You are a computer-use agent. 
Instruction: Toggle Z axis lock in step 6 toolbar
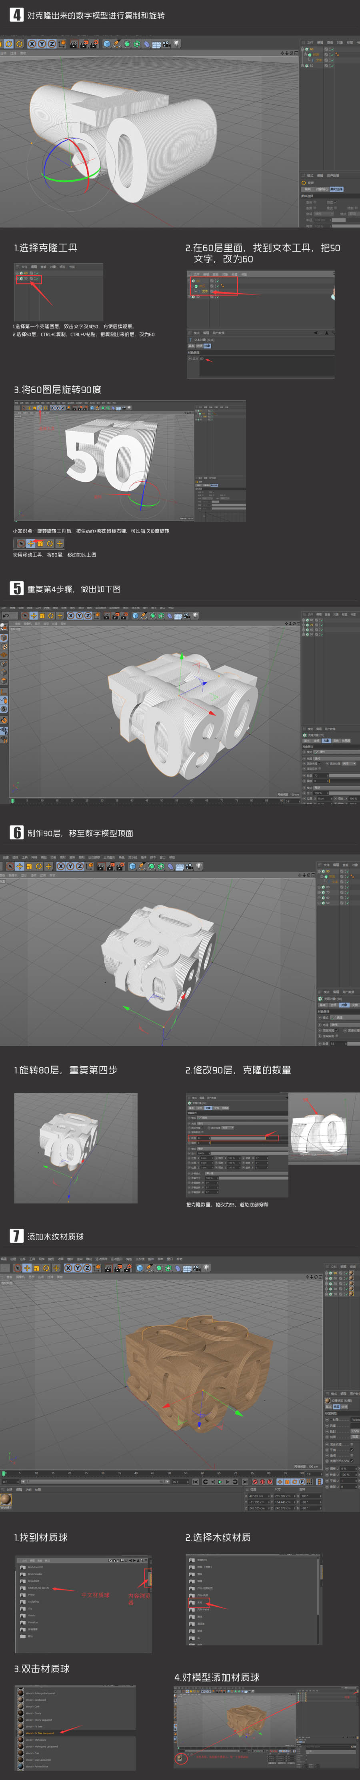(80, 867)
